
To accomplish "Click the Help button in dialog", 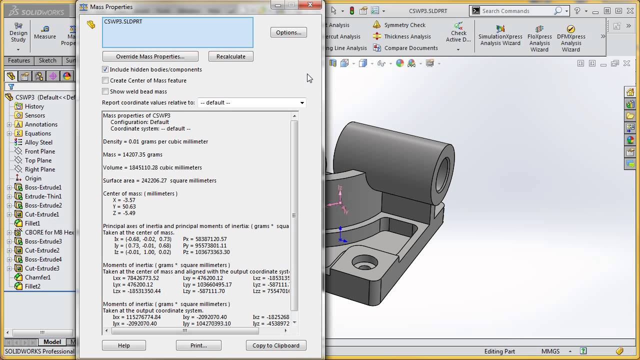I will [124, 345].
